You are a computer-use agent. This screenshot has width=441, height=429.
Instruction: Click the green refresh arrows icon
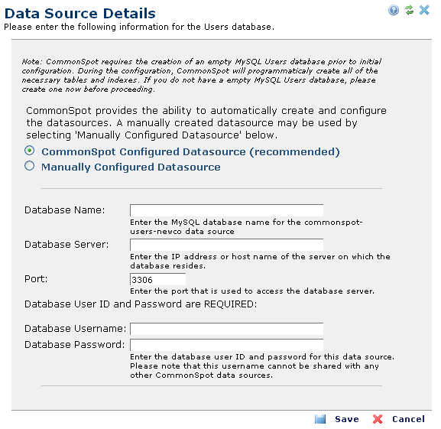[409, 10]
